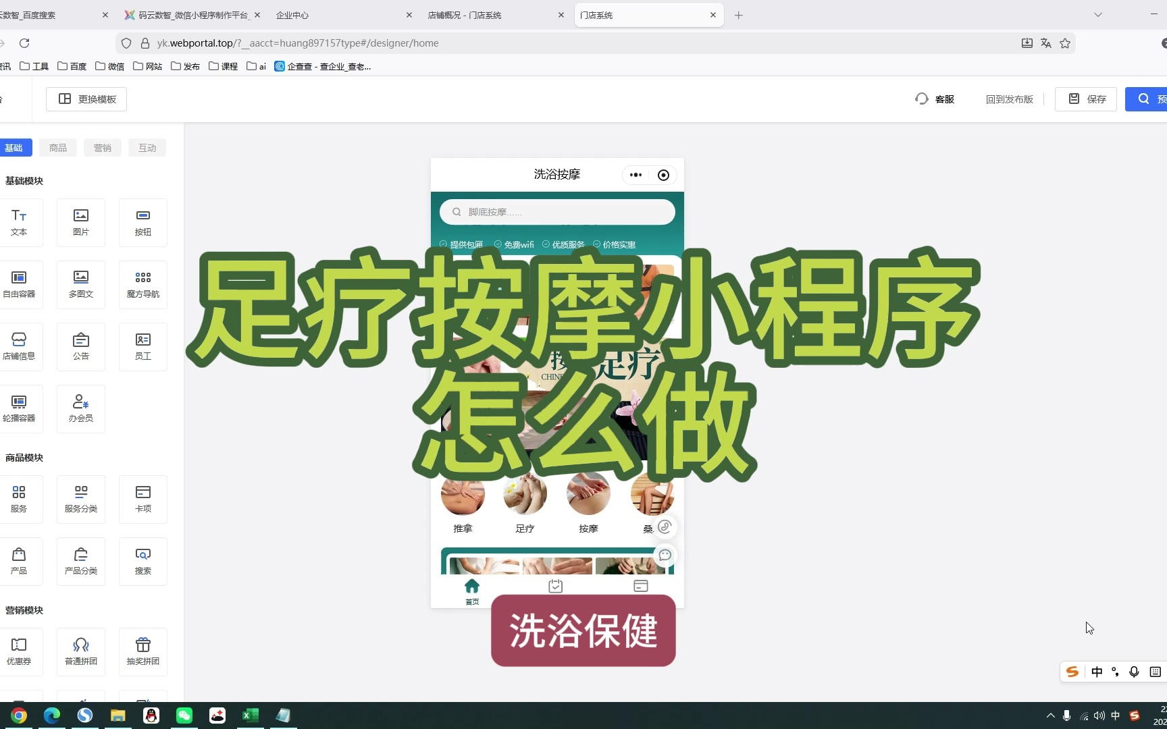Add the 魔方导航 navigation module
Viewport: 1167px width, 729px height.
pos(143,285)
